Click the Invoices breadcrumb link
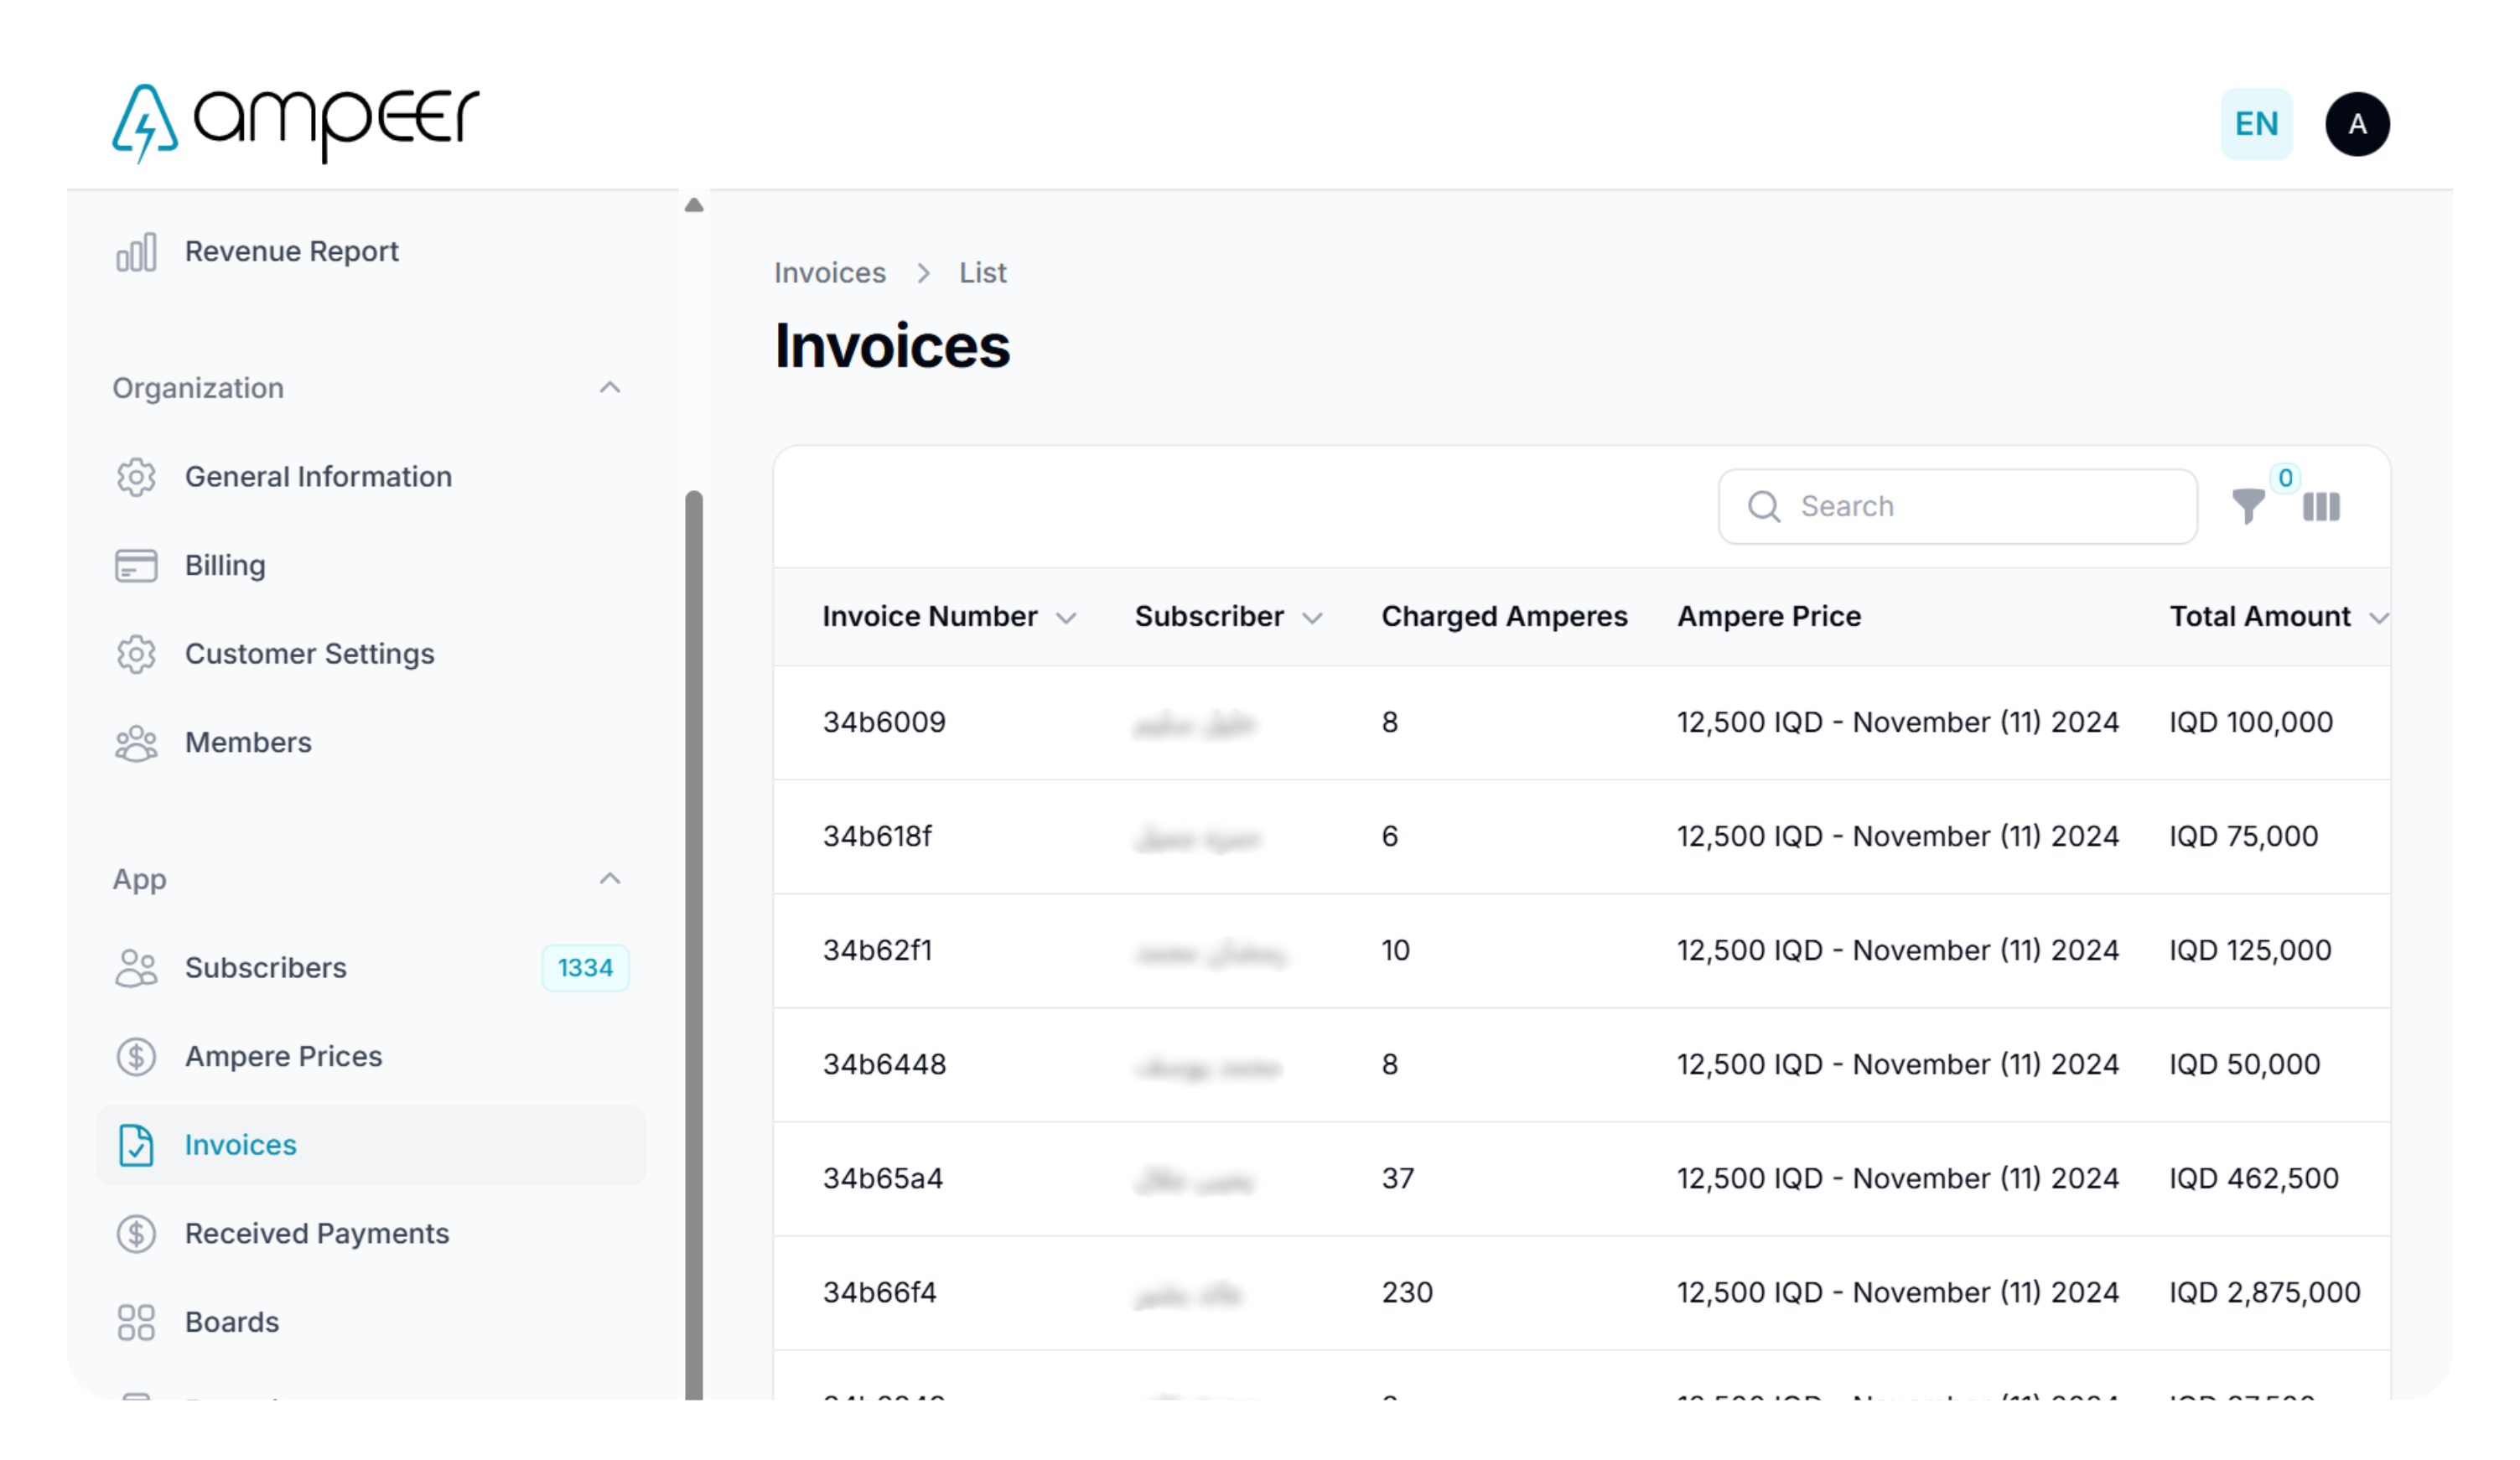Viewport: 2520px width, 1460px height. point(829,273)
